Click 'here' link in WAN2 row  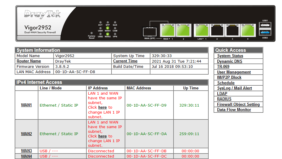click(x=102, y=136)
